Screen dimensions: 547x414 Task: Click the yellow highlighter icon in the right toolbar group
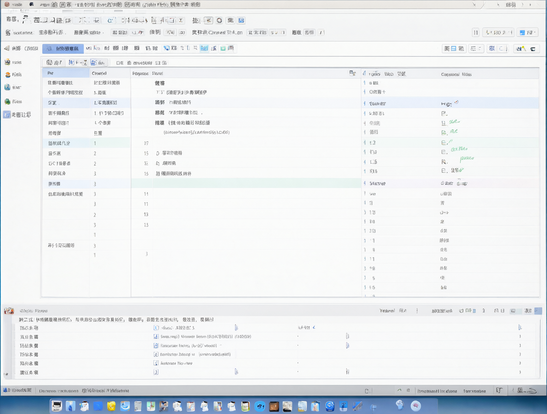click(521, 49)
